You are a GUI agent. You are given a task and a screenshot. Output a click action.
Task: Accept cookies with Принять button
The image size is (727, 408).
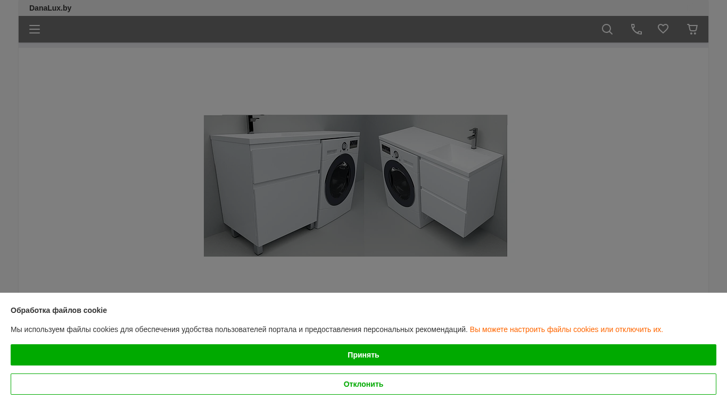[x=363, y=355]
